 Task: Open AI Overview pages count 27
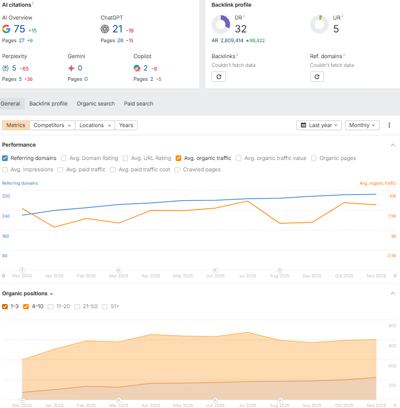[22, 40]
